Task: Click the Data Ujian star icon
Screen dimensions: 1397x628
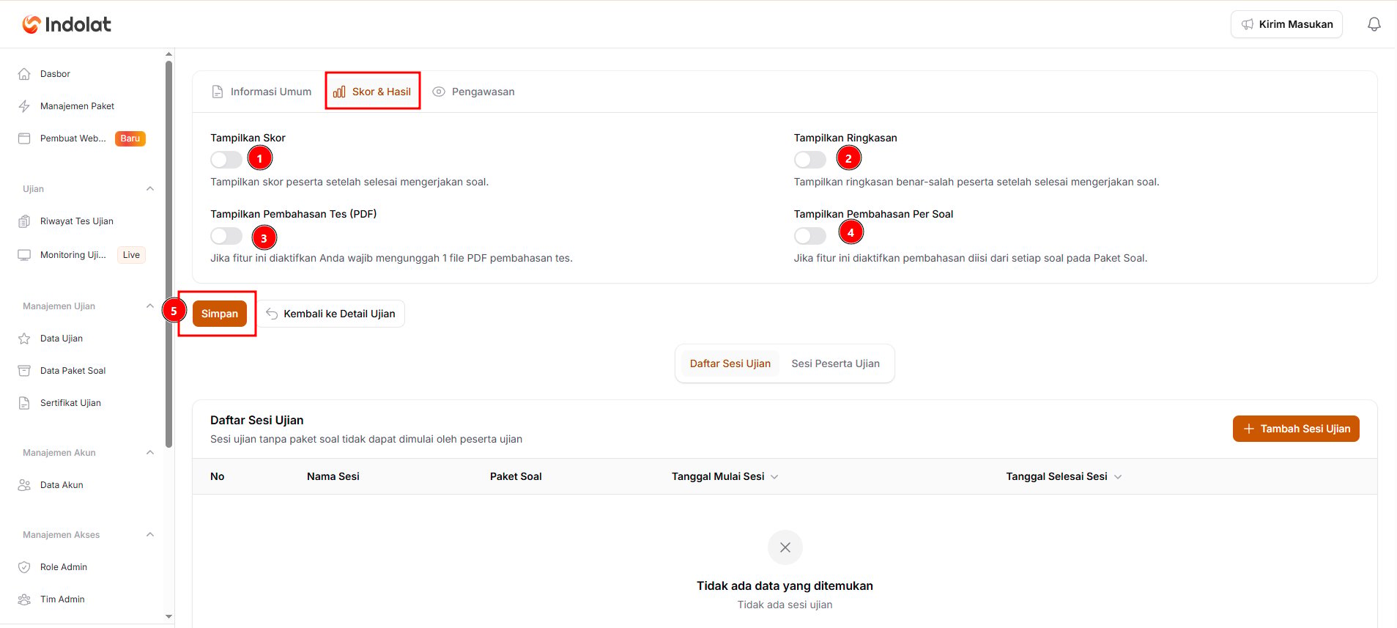Action: (x=24, y=339)
